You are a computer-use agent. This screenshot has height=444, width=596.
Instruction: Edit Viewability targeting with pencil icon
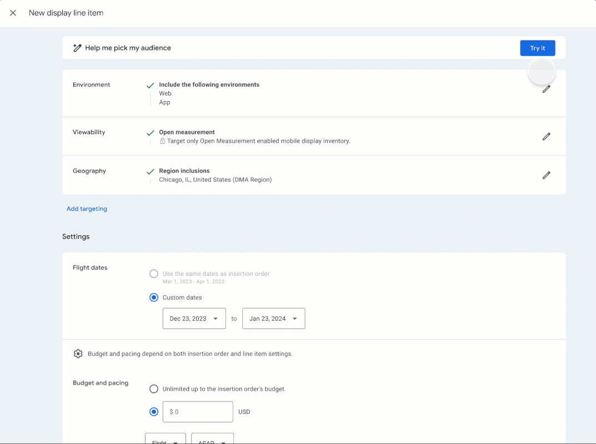pyautogui.click(x=546, y=137)
